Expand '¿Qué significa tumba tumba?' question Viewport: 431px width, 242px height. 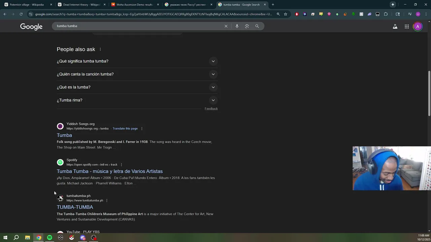pos(137,61)
